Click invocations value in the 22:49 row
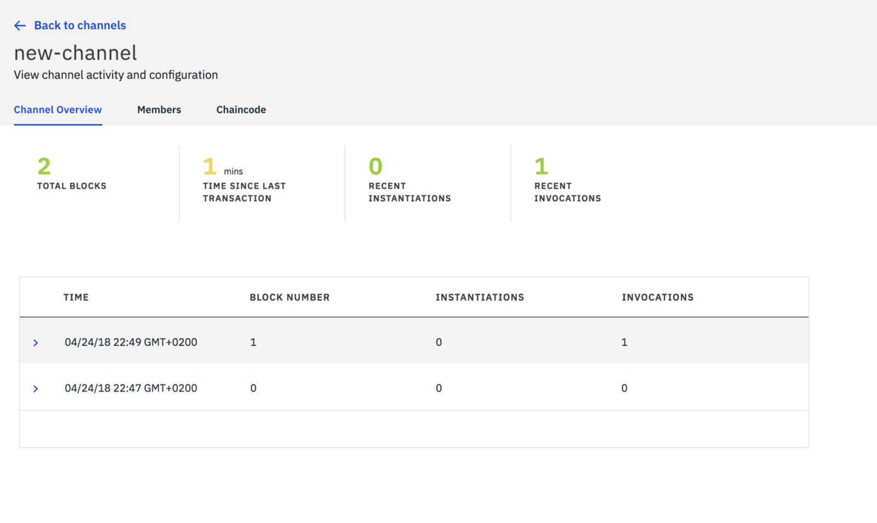The height and width of the screenshot is (523, 877). click(x=624, y=342)
